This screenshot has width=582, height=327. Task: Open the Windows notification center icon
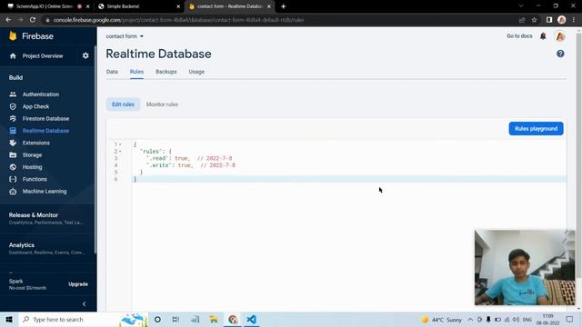click(x=570, y=320)
